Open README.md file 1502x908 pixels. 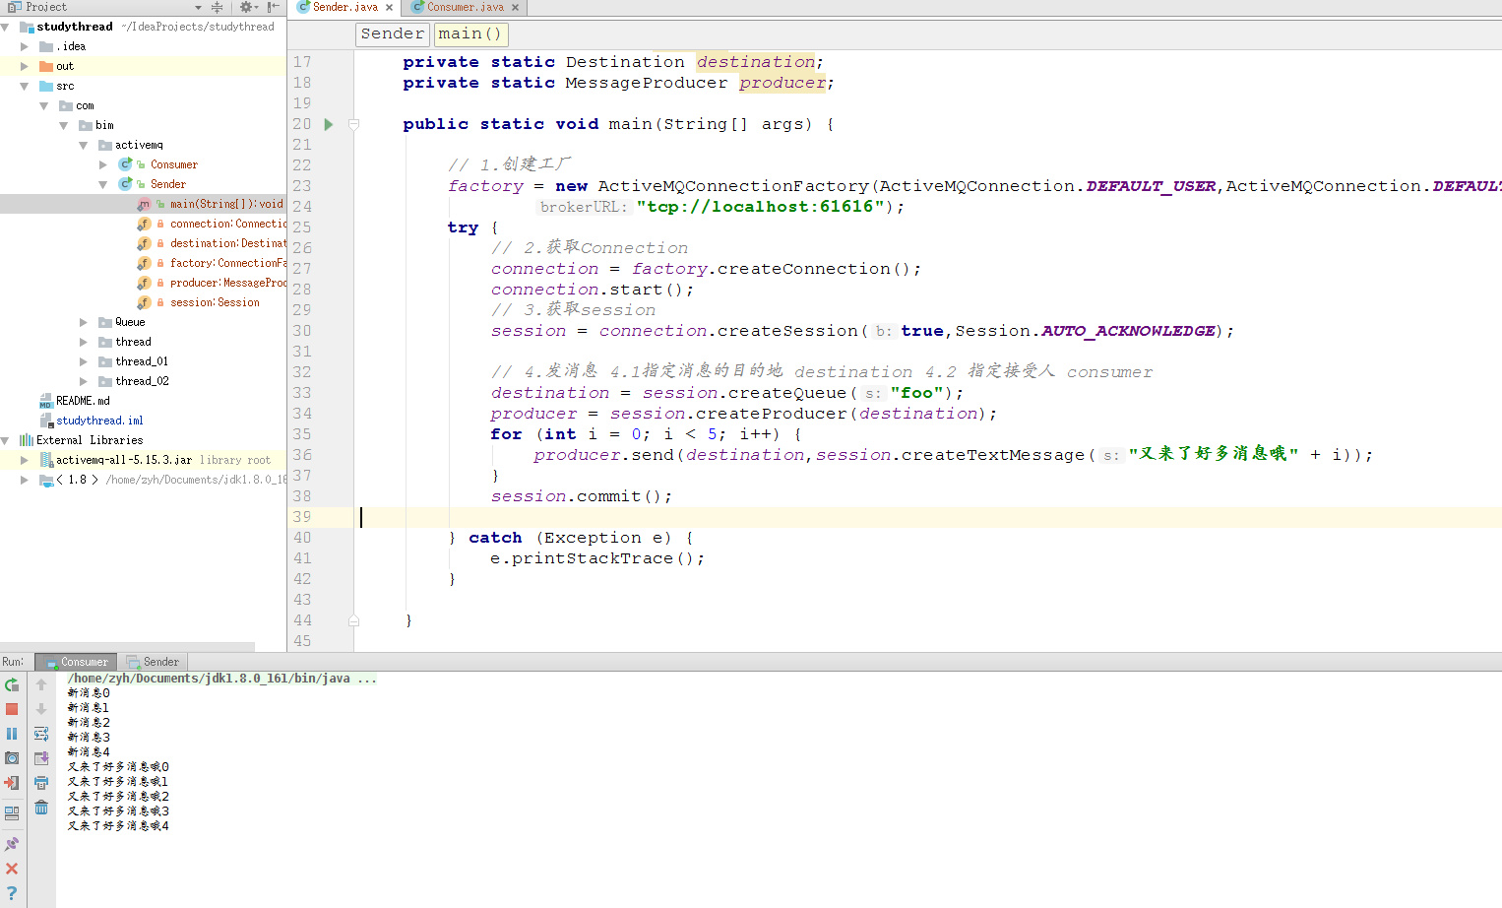point(83,401)
